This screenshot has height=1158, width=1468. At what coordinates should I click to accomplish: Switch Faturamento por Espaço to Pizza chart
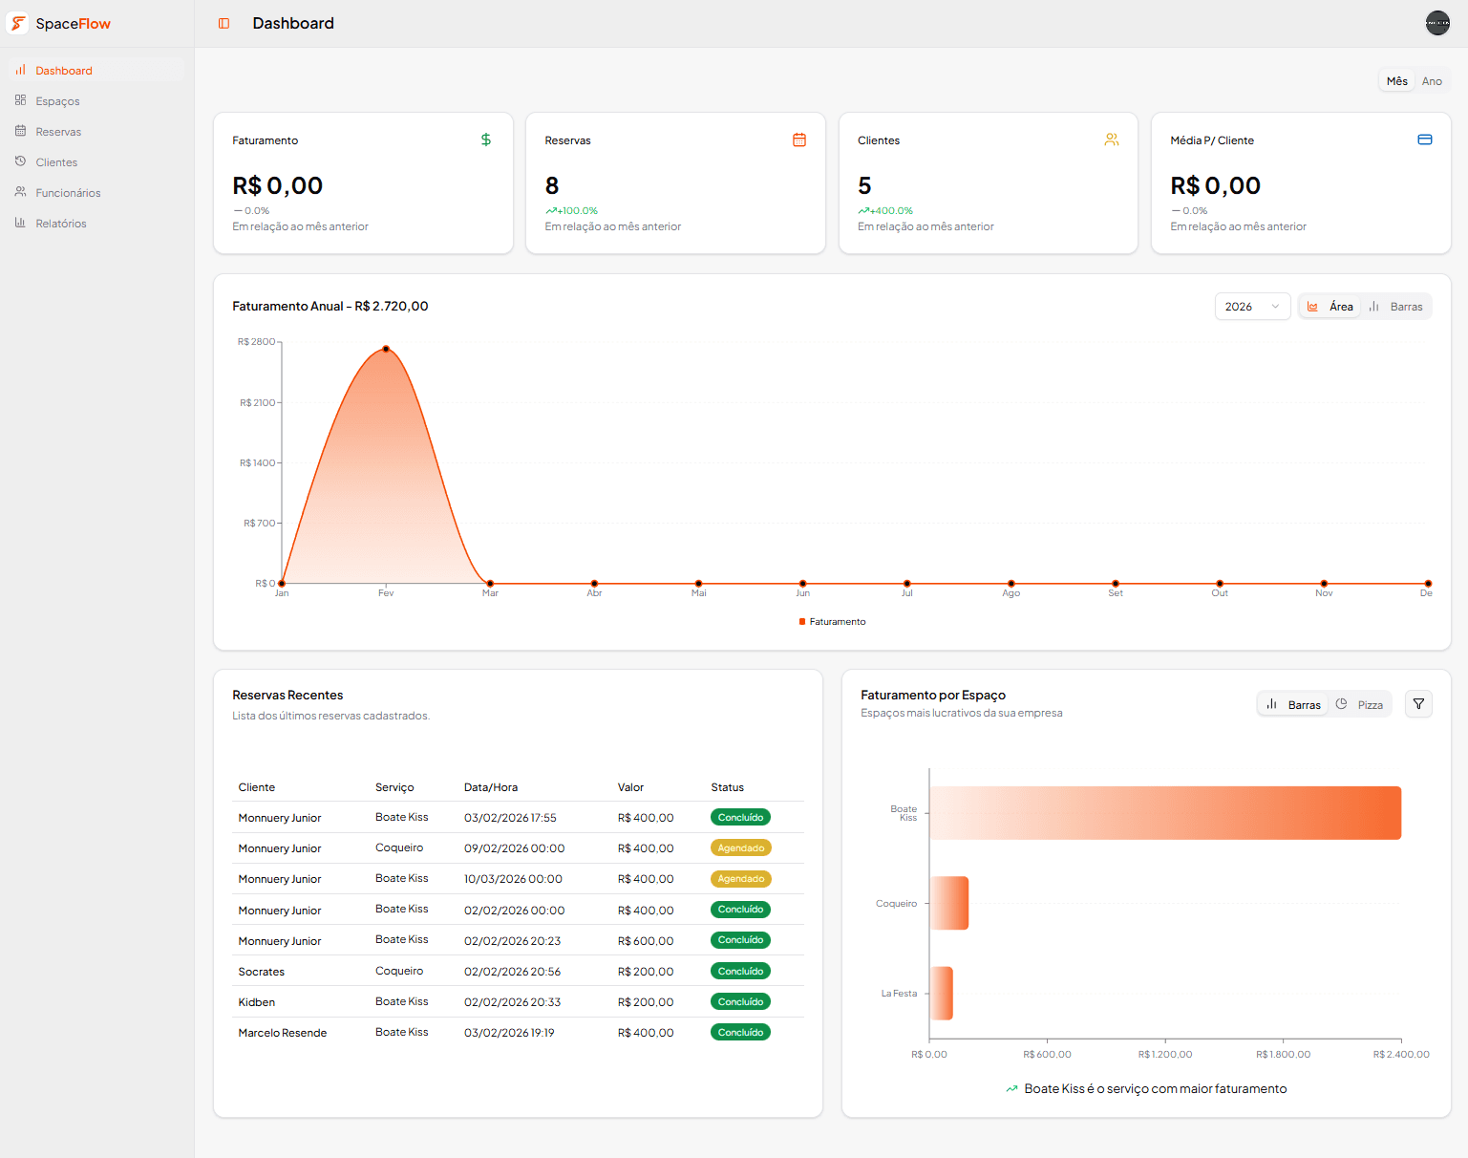point(1360,704)
